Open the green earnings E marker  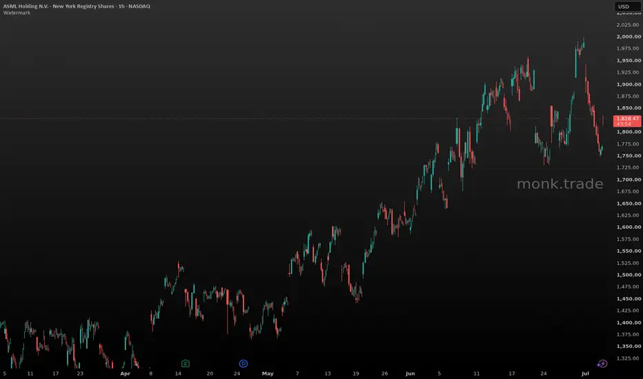click(186, 363)
